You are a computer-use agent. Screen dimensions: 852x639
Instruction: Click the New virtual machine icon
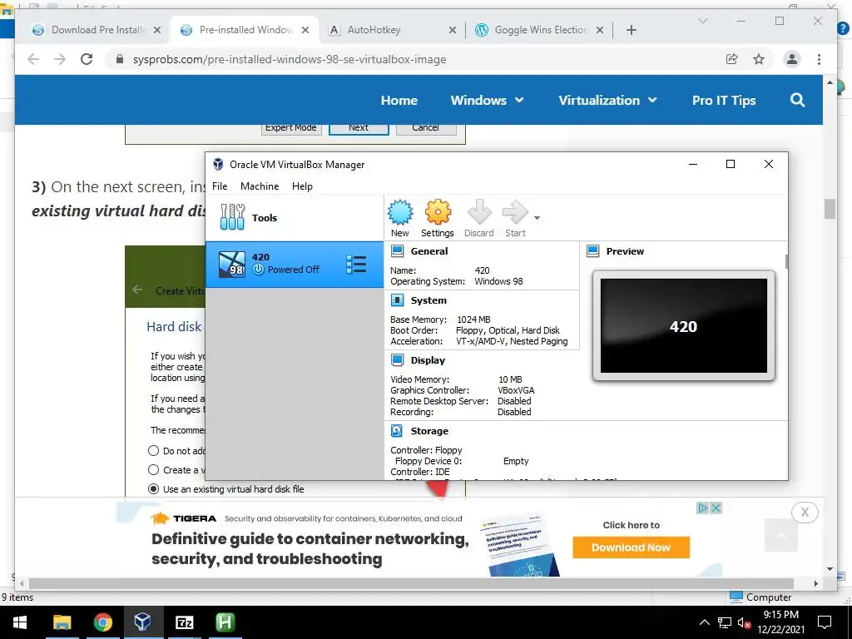pyautogui.click(x=400, y=212)
